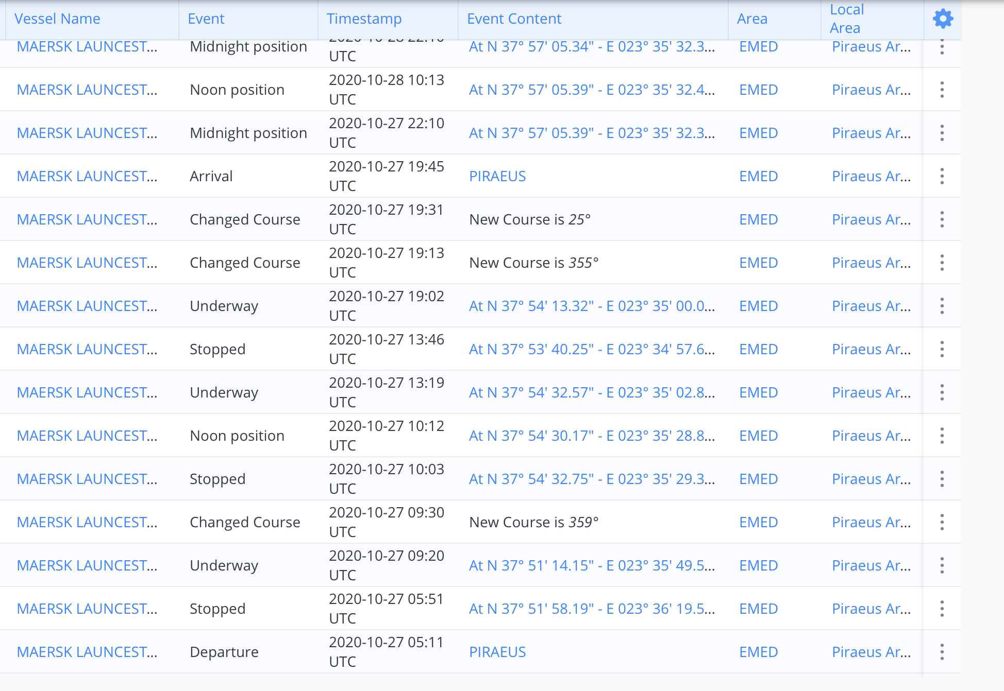Screen dimensions: 1004x691
Task: Open the position link in the 2020-10-28 10:13 Noon position row
Action: tap(592, 90)
